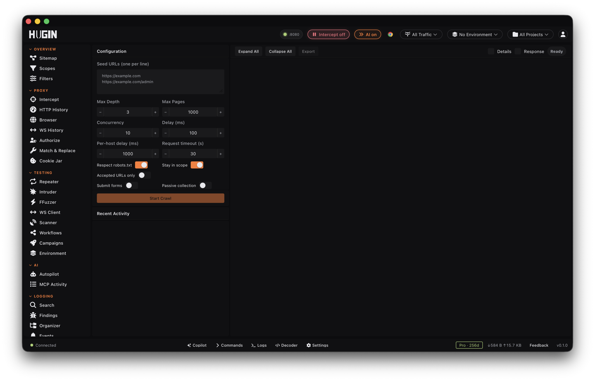This screenshot has width=595, height=381.
Task: Open the No Environment dropdown
Action: tap(475, 34)
